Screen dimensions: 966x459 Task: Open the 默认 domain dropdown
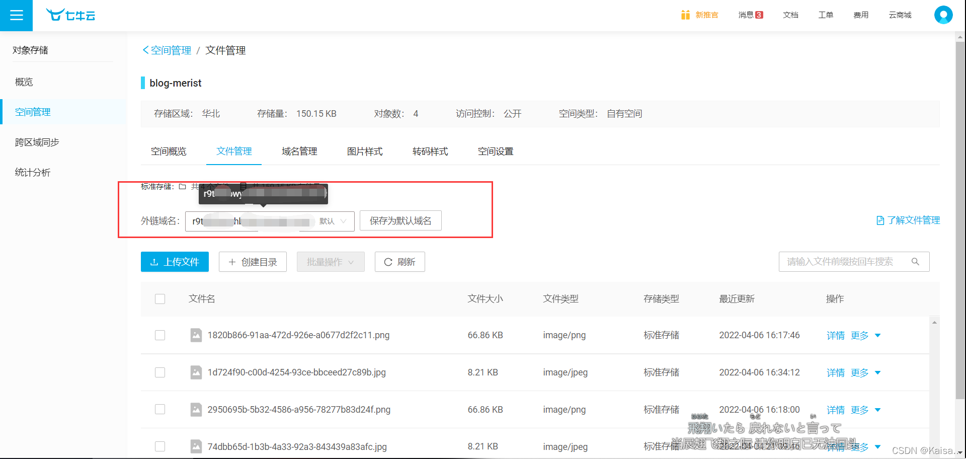[x=333, y=221]
